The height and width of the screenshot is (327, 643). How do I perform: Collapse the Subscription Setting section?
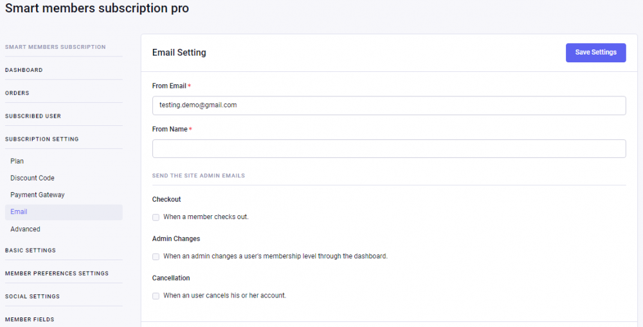point(42,139)
